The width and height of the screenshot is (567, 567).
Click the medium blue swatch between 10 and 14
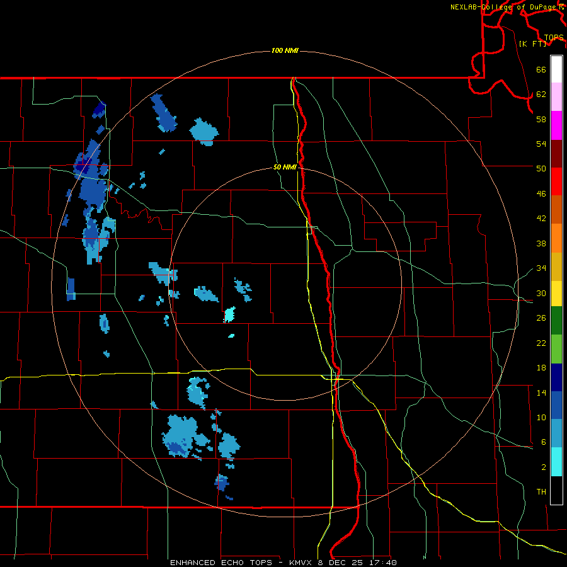[556, 405]
